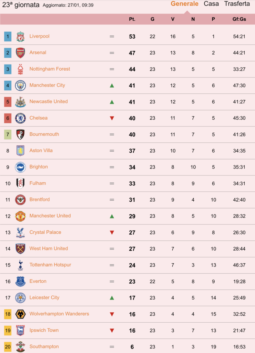255x353 pixels.
Task: Click Southampton's yellow position 20 badge
Action: [x=8, y=347]
